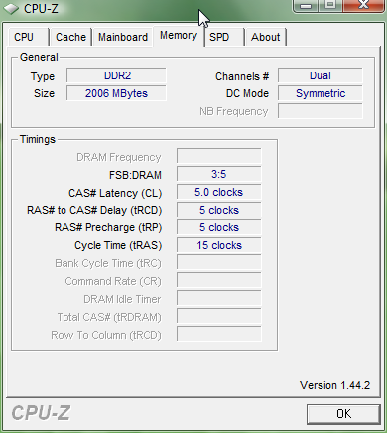
Task: Click the tRCD delay value of 5 clocks
Action: tap(219, 210)
